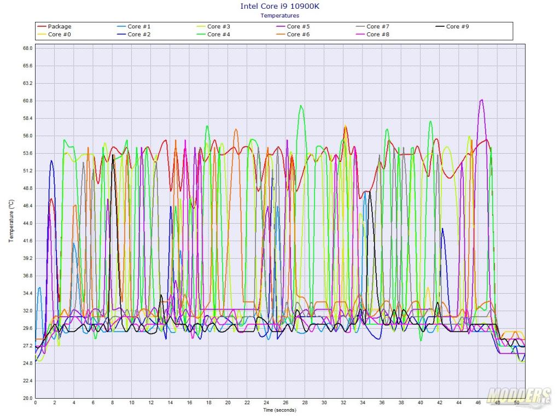Click the Time (seconds) axis label

pos(279,410)
